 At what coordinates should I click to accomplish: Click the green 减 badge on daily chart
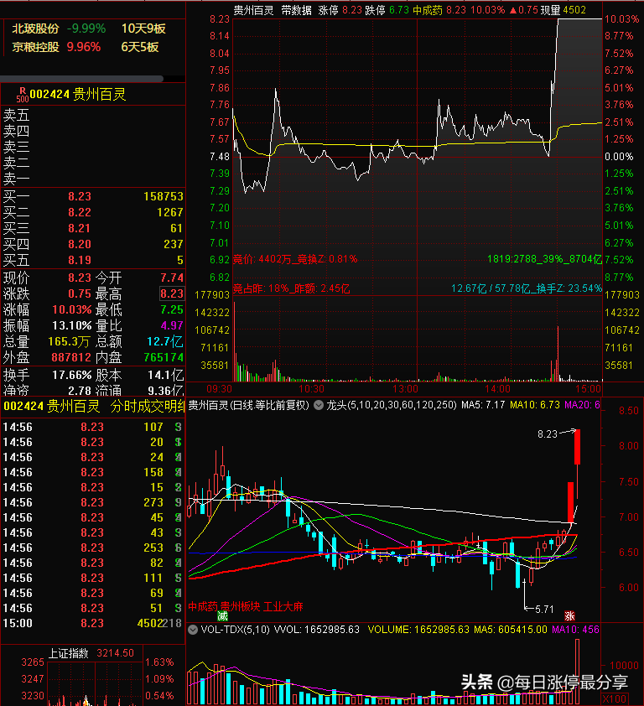pos(222,615)
